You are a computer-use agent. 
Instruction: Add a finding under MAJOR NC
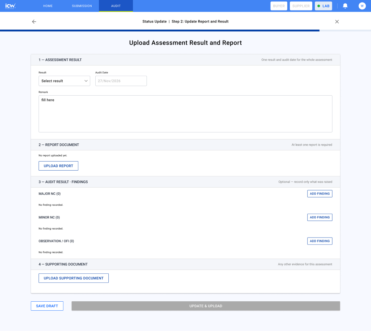coord(320,194)
